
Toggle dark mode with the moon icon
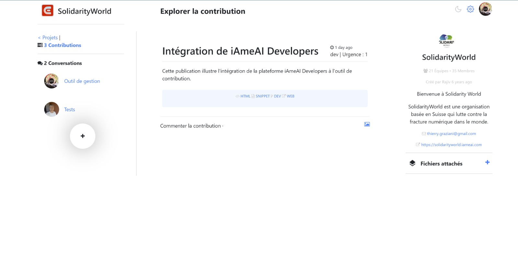tap(458, 9)
